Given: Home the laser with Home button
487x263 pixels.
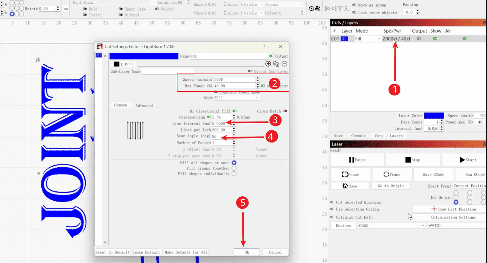Looking at the screenshot, I should [350, 186].
